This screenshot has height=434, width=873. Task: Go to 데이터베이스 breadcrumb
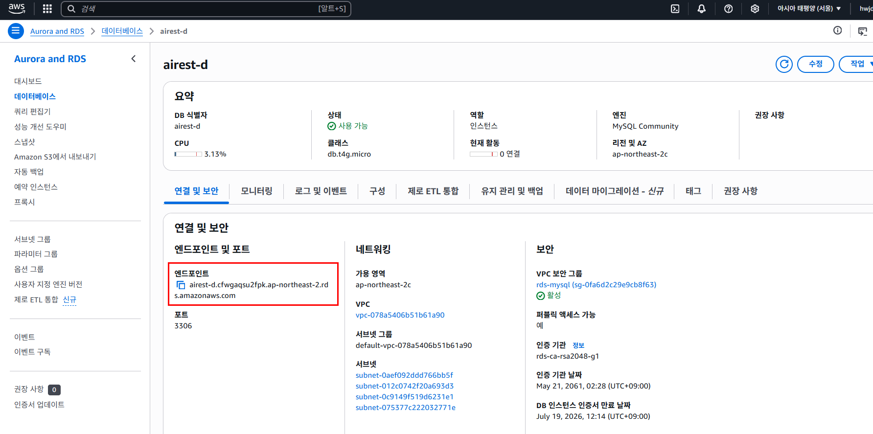tap(122, 31)
